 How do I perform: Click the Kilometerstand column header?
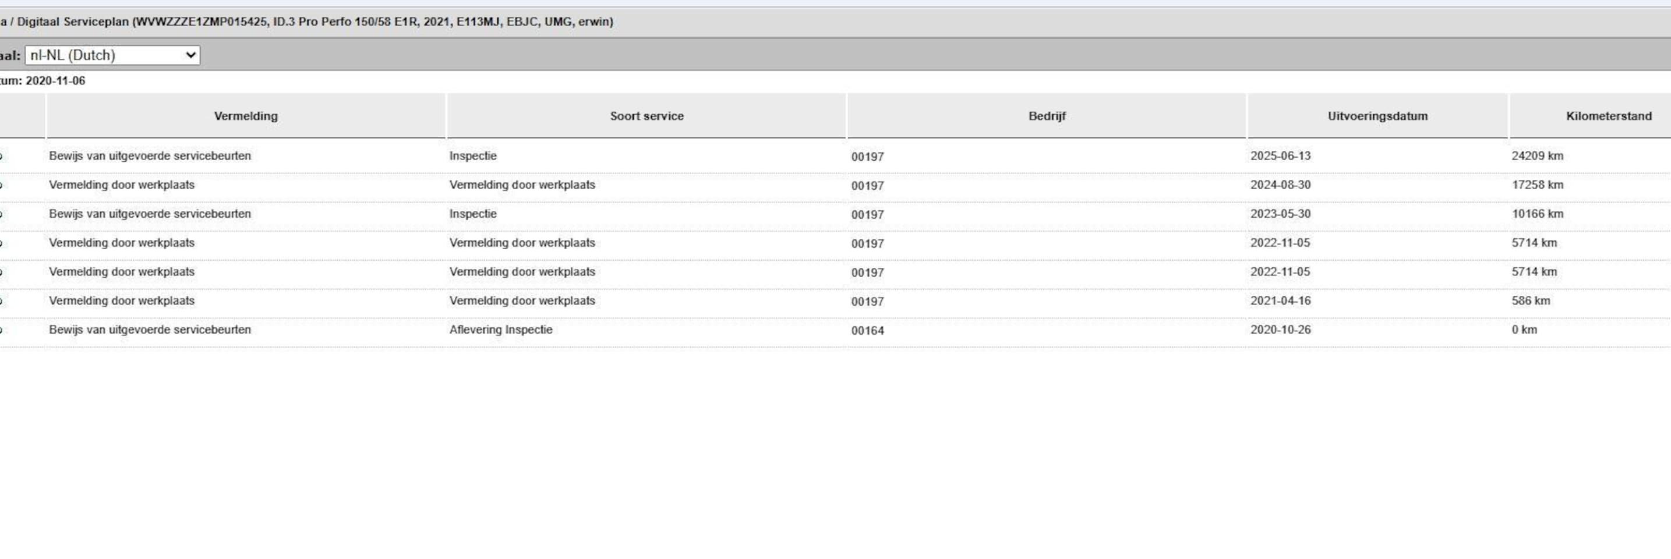tap(1608, 116)
